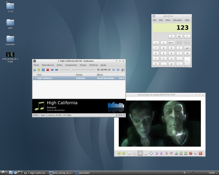Select the High California playlist row

click(x=79, y=78)
